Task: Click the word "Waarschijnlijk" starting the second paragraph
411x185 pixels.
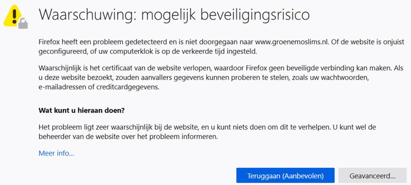Action: click(x=57, y=68)
